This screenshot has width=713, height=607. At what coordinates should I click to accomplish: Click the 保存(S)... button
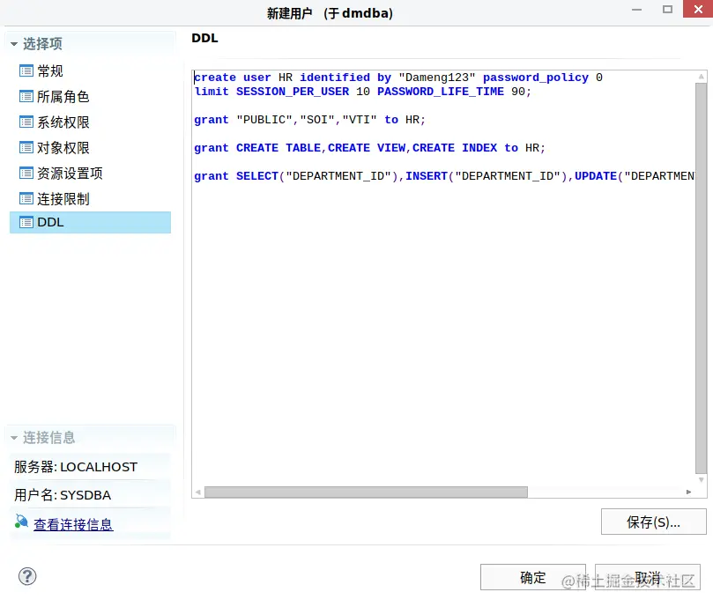click(653, 522)
